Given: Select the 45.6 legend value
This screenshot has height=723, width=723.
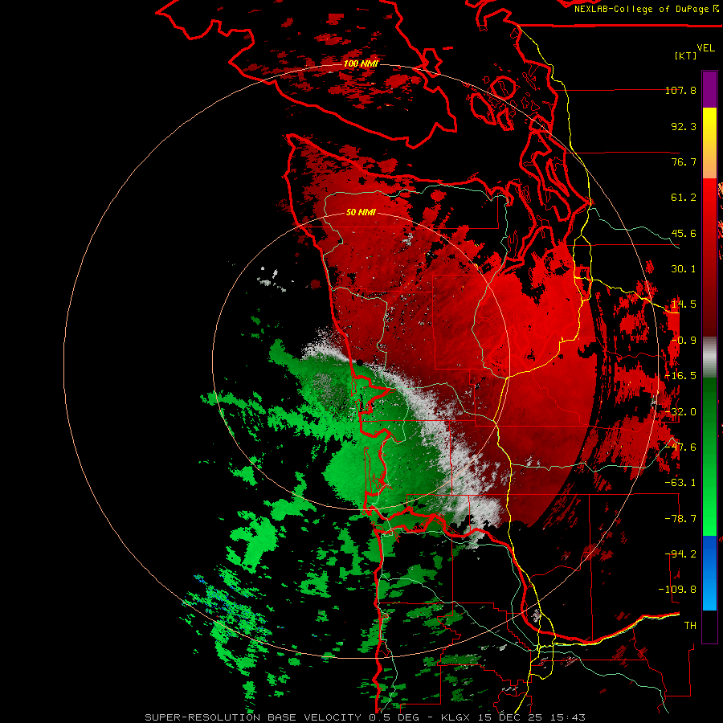Looking at the screenshot, I should click(x=684, y=233).
